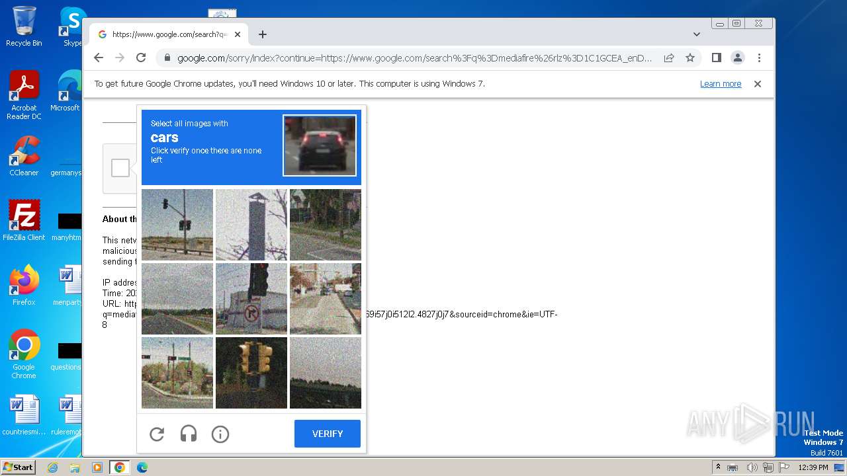Image resolution: width=847 pixels, height=476 pixels.
Task: Select the google.com/search tab
Action: [169, 34]
